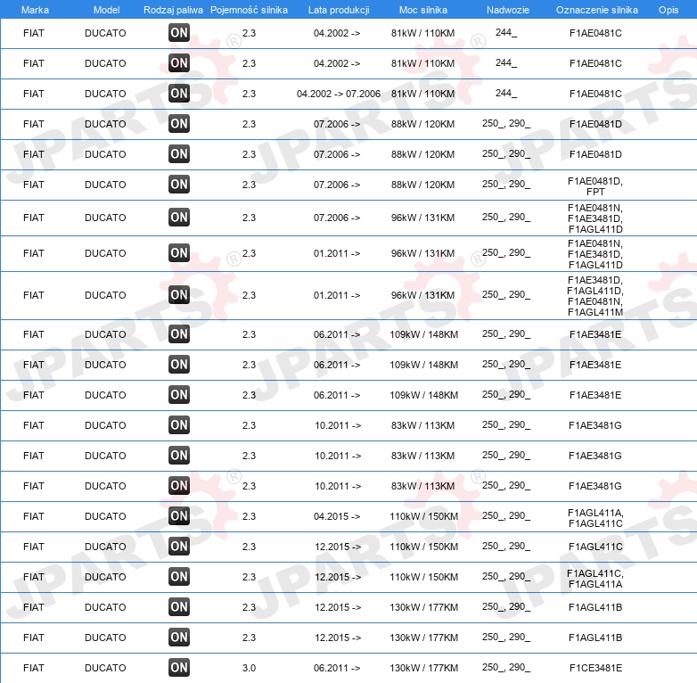Click the Lata produkcji column header
This screenshot has width=697, height=683.
339,10
